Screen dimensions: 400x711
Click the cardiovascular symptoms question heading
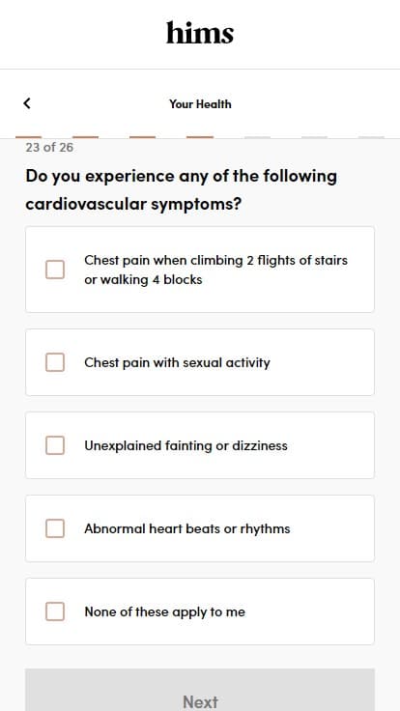[x=182, y=189]
